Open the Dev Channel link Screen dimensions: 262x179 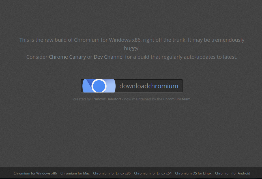tap(109, 57)
